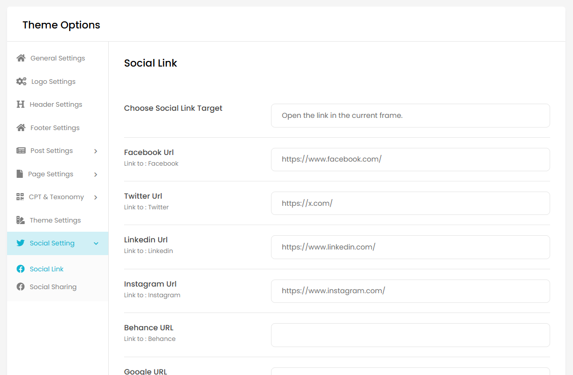Expand the CPT & Texonomy chevron

[96, 197]
